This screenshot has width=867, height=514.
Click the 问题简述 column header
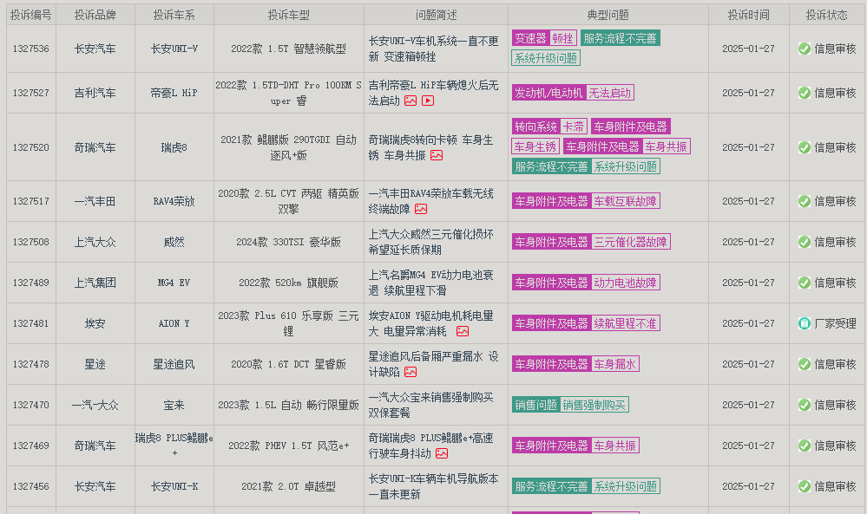437,15
